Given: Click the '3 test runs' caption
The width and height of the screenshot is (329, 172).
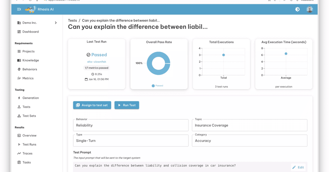Looking at the screenshot, I should pyautogui.click(x=222, y=87).
